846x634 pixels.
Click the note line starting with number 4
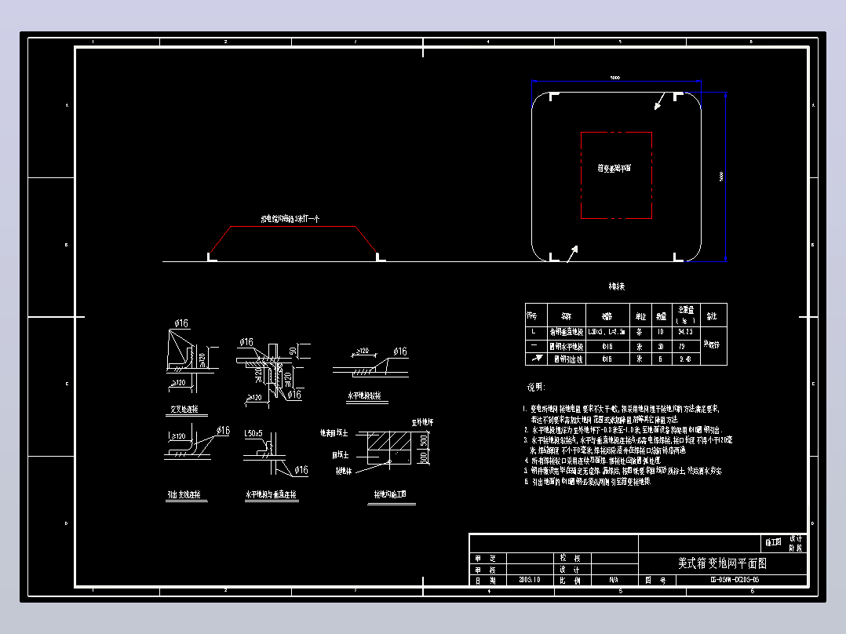(x=593, y=461)
